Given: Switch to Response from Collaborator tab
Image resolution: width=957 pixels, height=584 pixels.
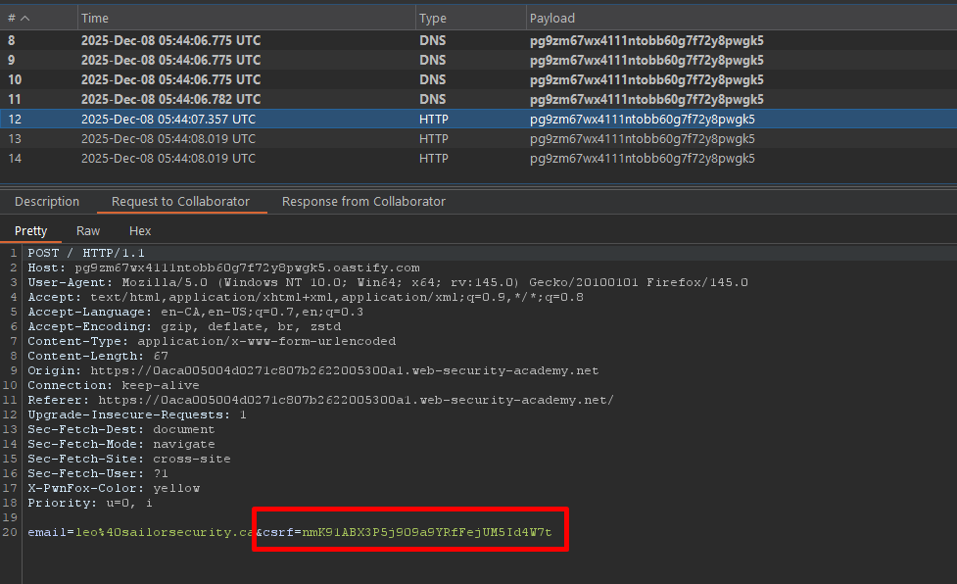Looking at the screenshot, I should (363, 202).
